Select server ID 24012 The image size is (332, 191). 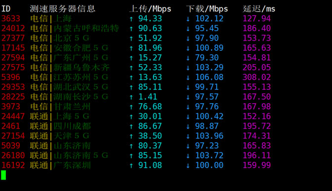[13, 28]
